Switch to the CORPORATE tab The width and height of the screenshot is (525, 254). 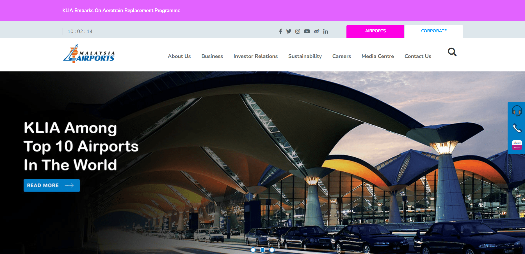(434, 31)
